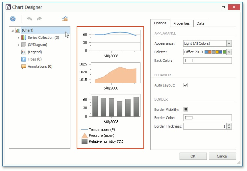This screenshot has height=171, width=247.
Task: Switch to the Data tab
Action: click(x=201, y=23)
